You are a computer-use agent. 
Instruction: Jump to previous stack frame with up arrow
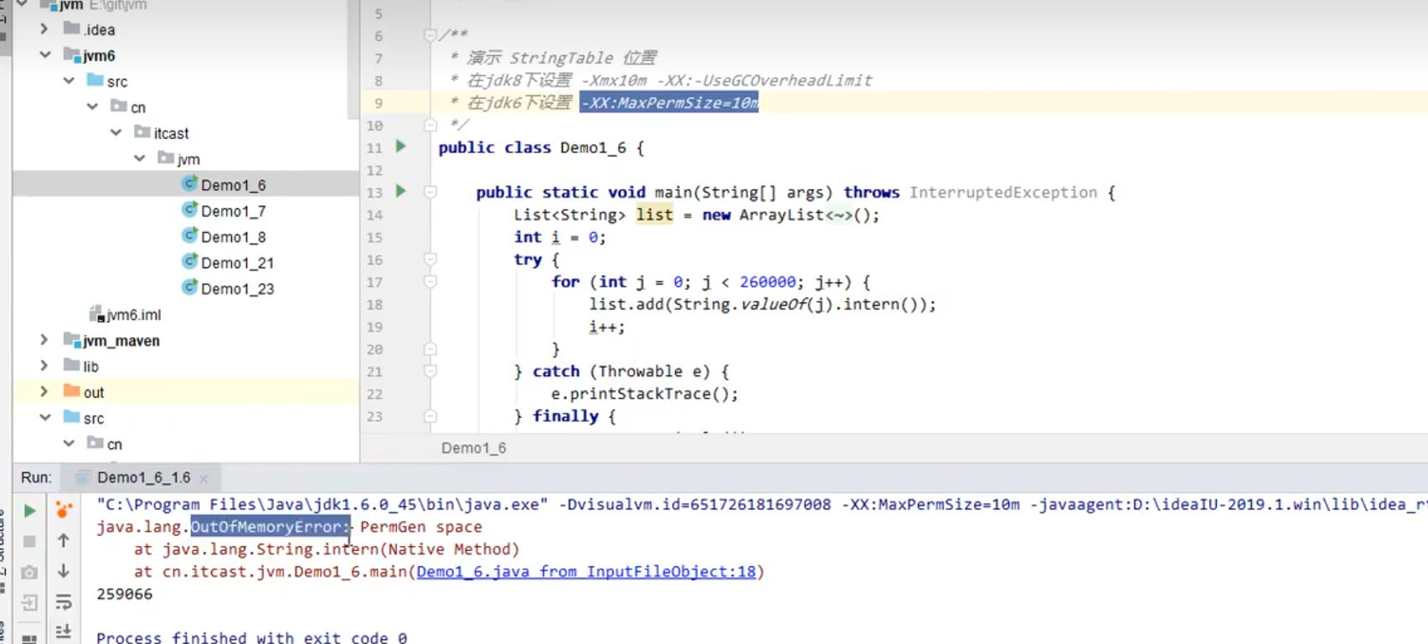point(64,541)
